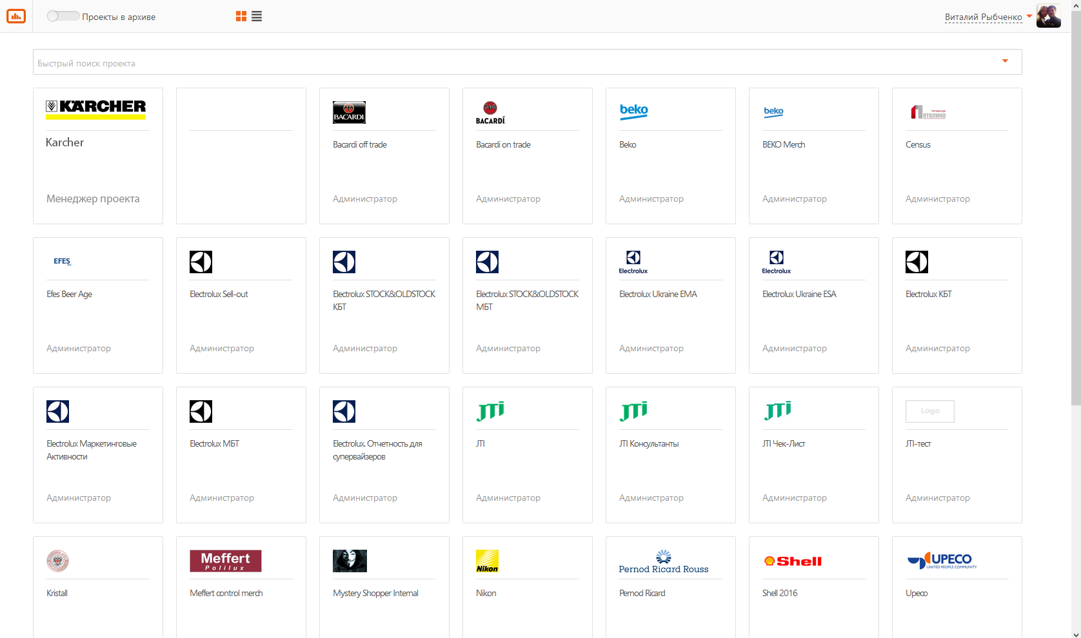Open the Electrolux Sell-out project name
The image size is (1081, 638).
(x=219, y=294)
